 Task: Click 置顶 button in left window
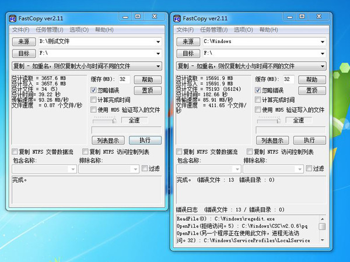[x=148, y=90]
